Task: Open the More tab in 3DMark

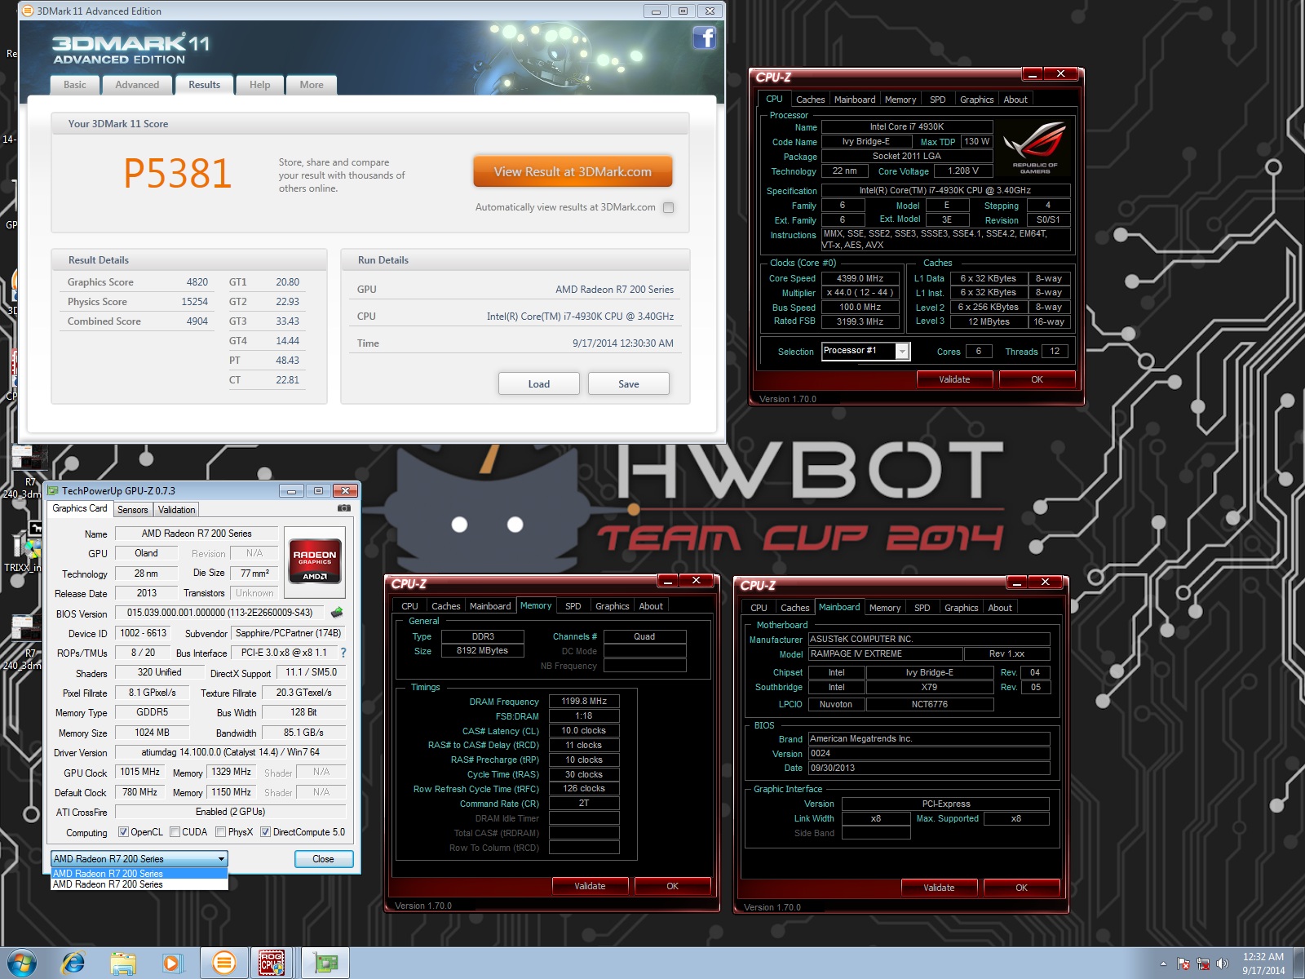Action: (x=312, y=85)
